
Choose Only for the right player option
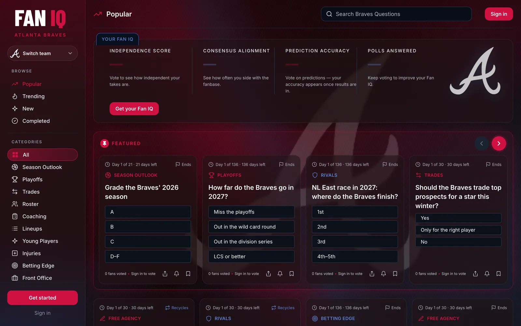pyautogui.click(x=458, y=230)
